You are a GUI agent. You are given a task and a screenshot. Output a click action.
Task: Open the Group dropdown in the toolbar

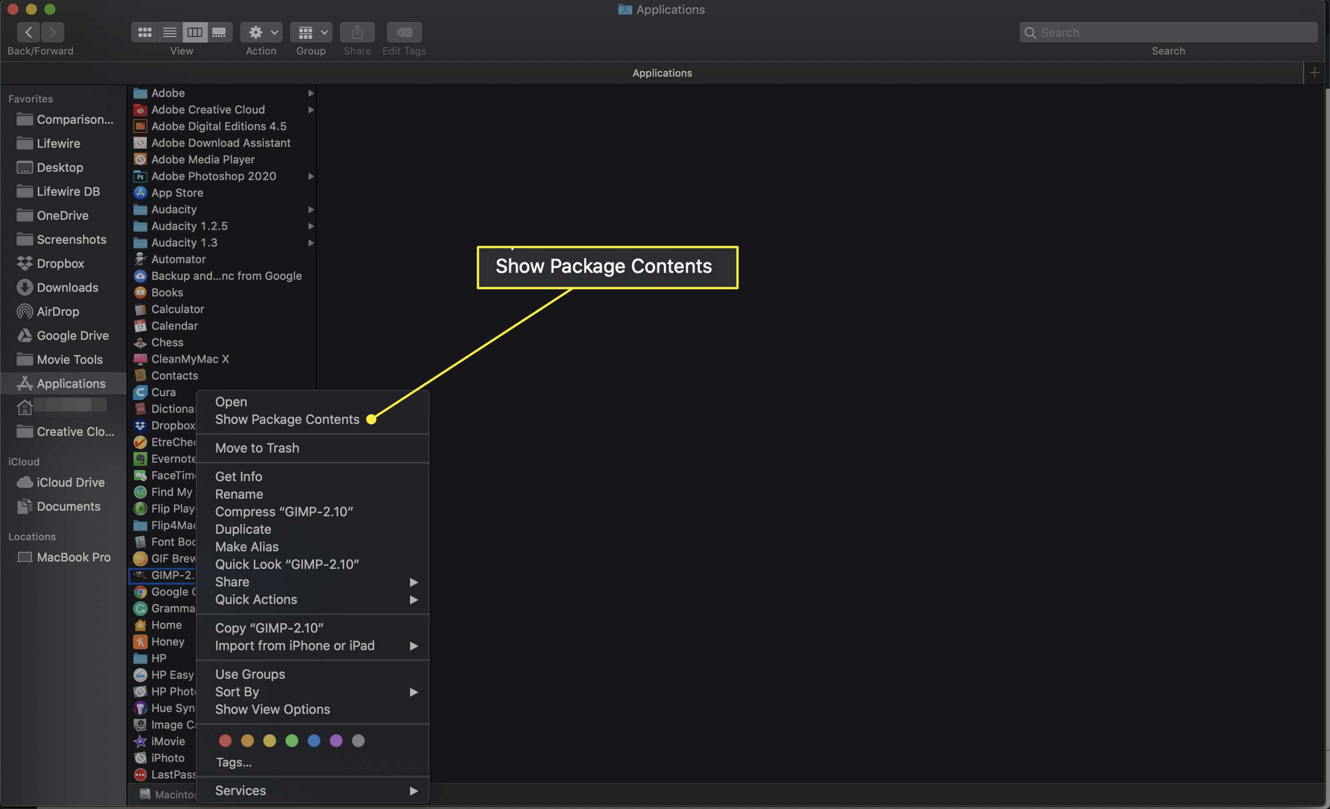pyautogui.click(x=311, y=32)
